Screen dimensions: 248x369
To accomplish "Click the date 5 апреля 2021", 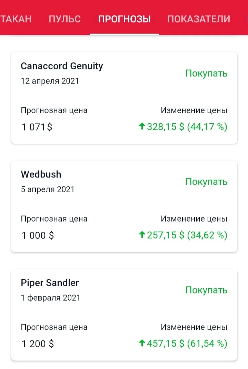I will pos(48,189).
